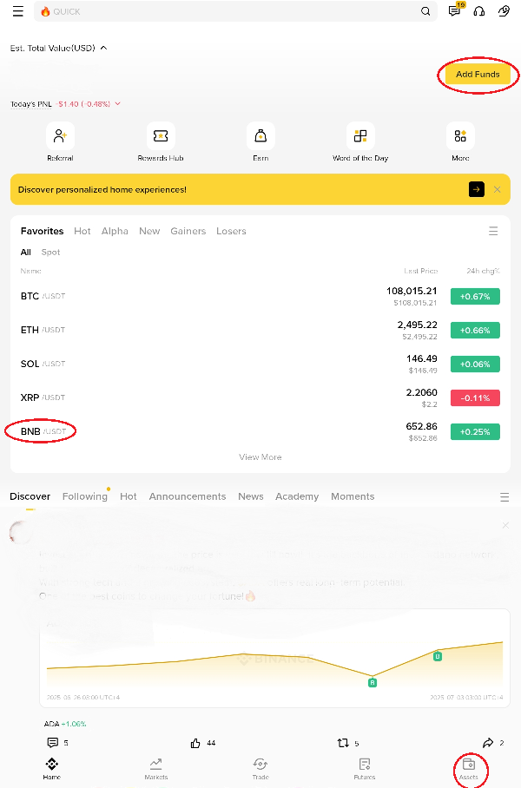Screen dimensions: 521x788
Task: Open the Referral shortcut icon
Action: (60, 135)
